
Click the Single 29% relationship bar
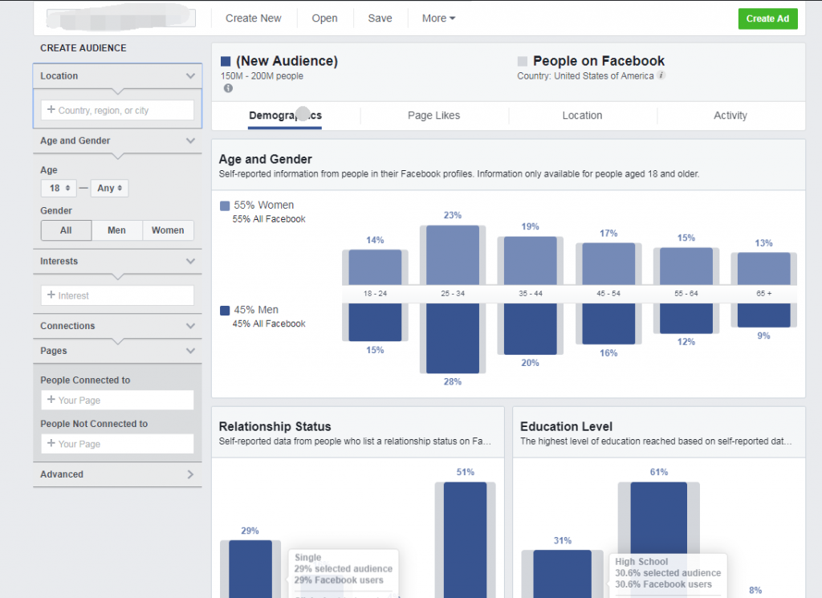pos(250,569)
